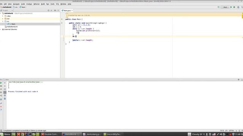Open Run panel gear settings
The image size is (243, 136).
(239, 80)
